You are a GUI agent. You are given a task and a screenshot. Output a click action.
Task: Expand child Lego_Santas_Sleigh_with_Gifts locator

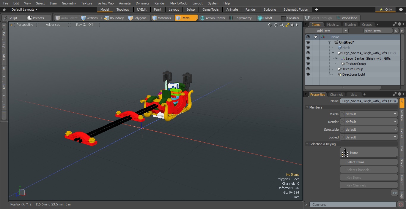click(x=336, y=58)
